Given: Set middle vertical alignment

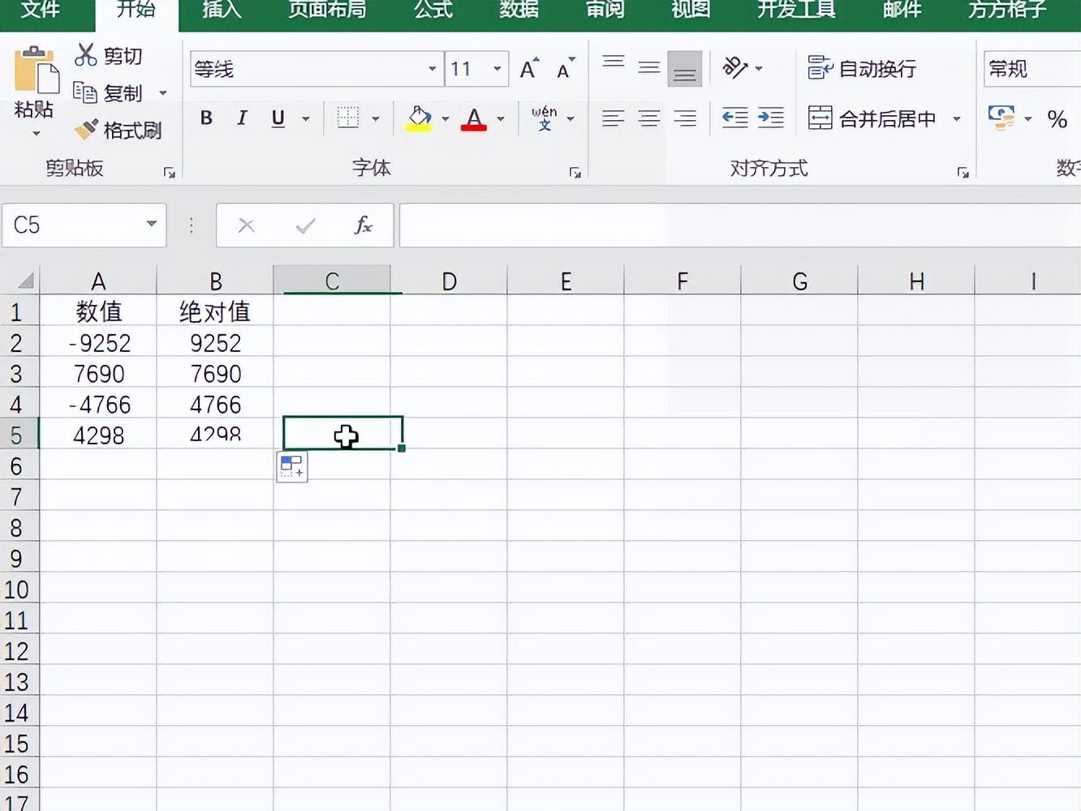Looking at the screenshot, I should point(648,67).
